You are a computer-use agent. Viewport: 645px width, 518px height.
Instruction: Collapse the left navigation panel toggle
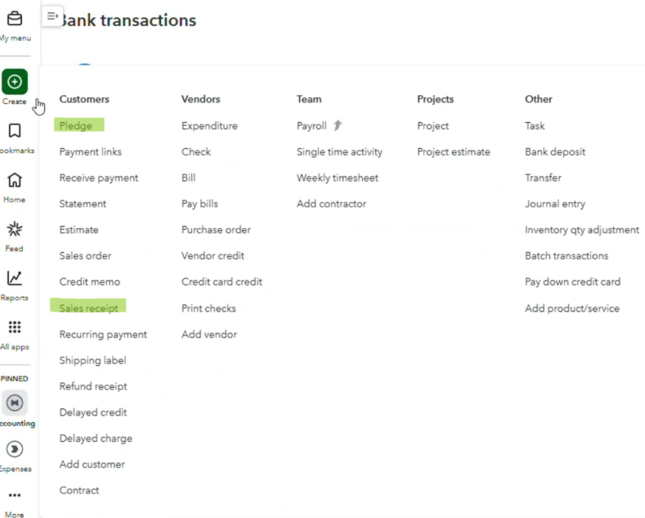click(x=52, y=16)
